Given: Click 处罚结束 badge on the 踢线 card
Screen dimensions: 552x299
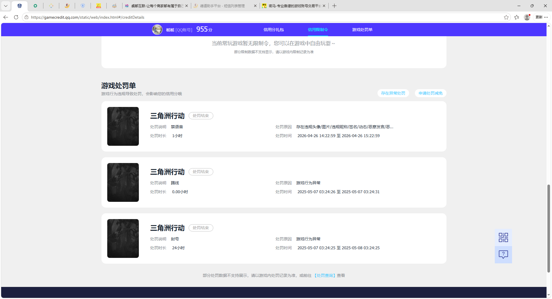Looking at the screenshot, I should tap(201, 172).
